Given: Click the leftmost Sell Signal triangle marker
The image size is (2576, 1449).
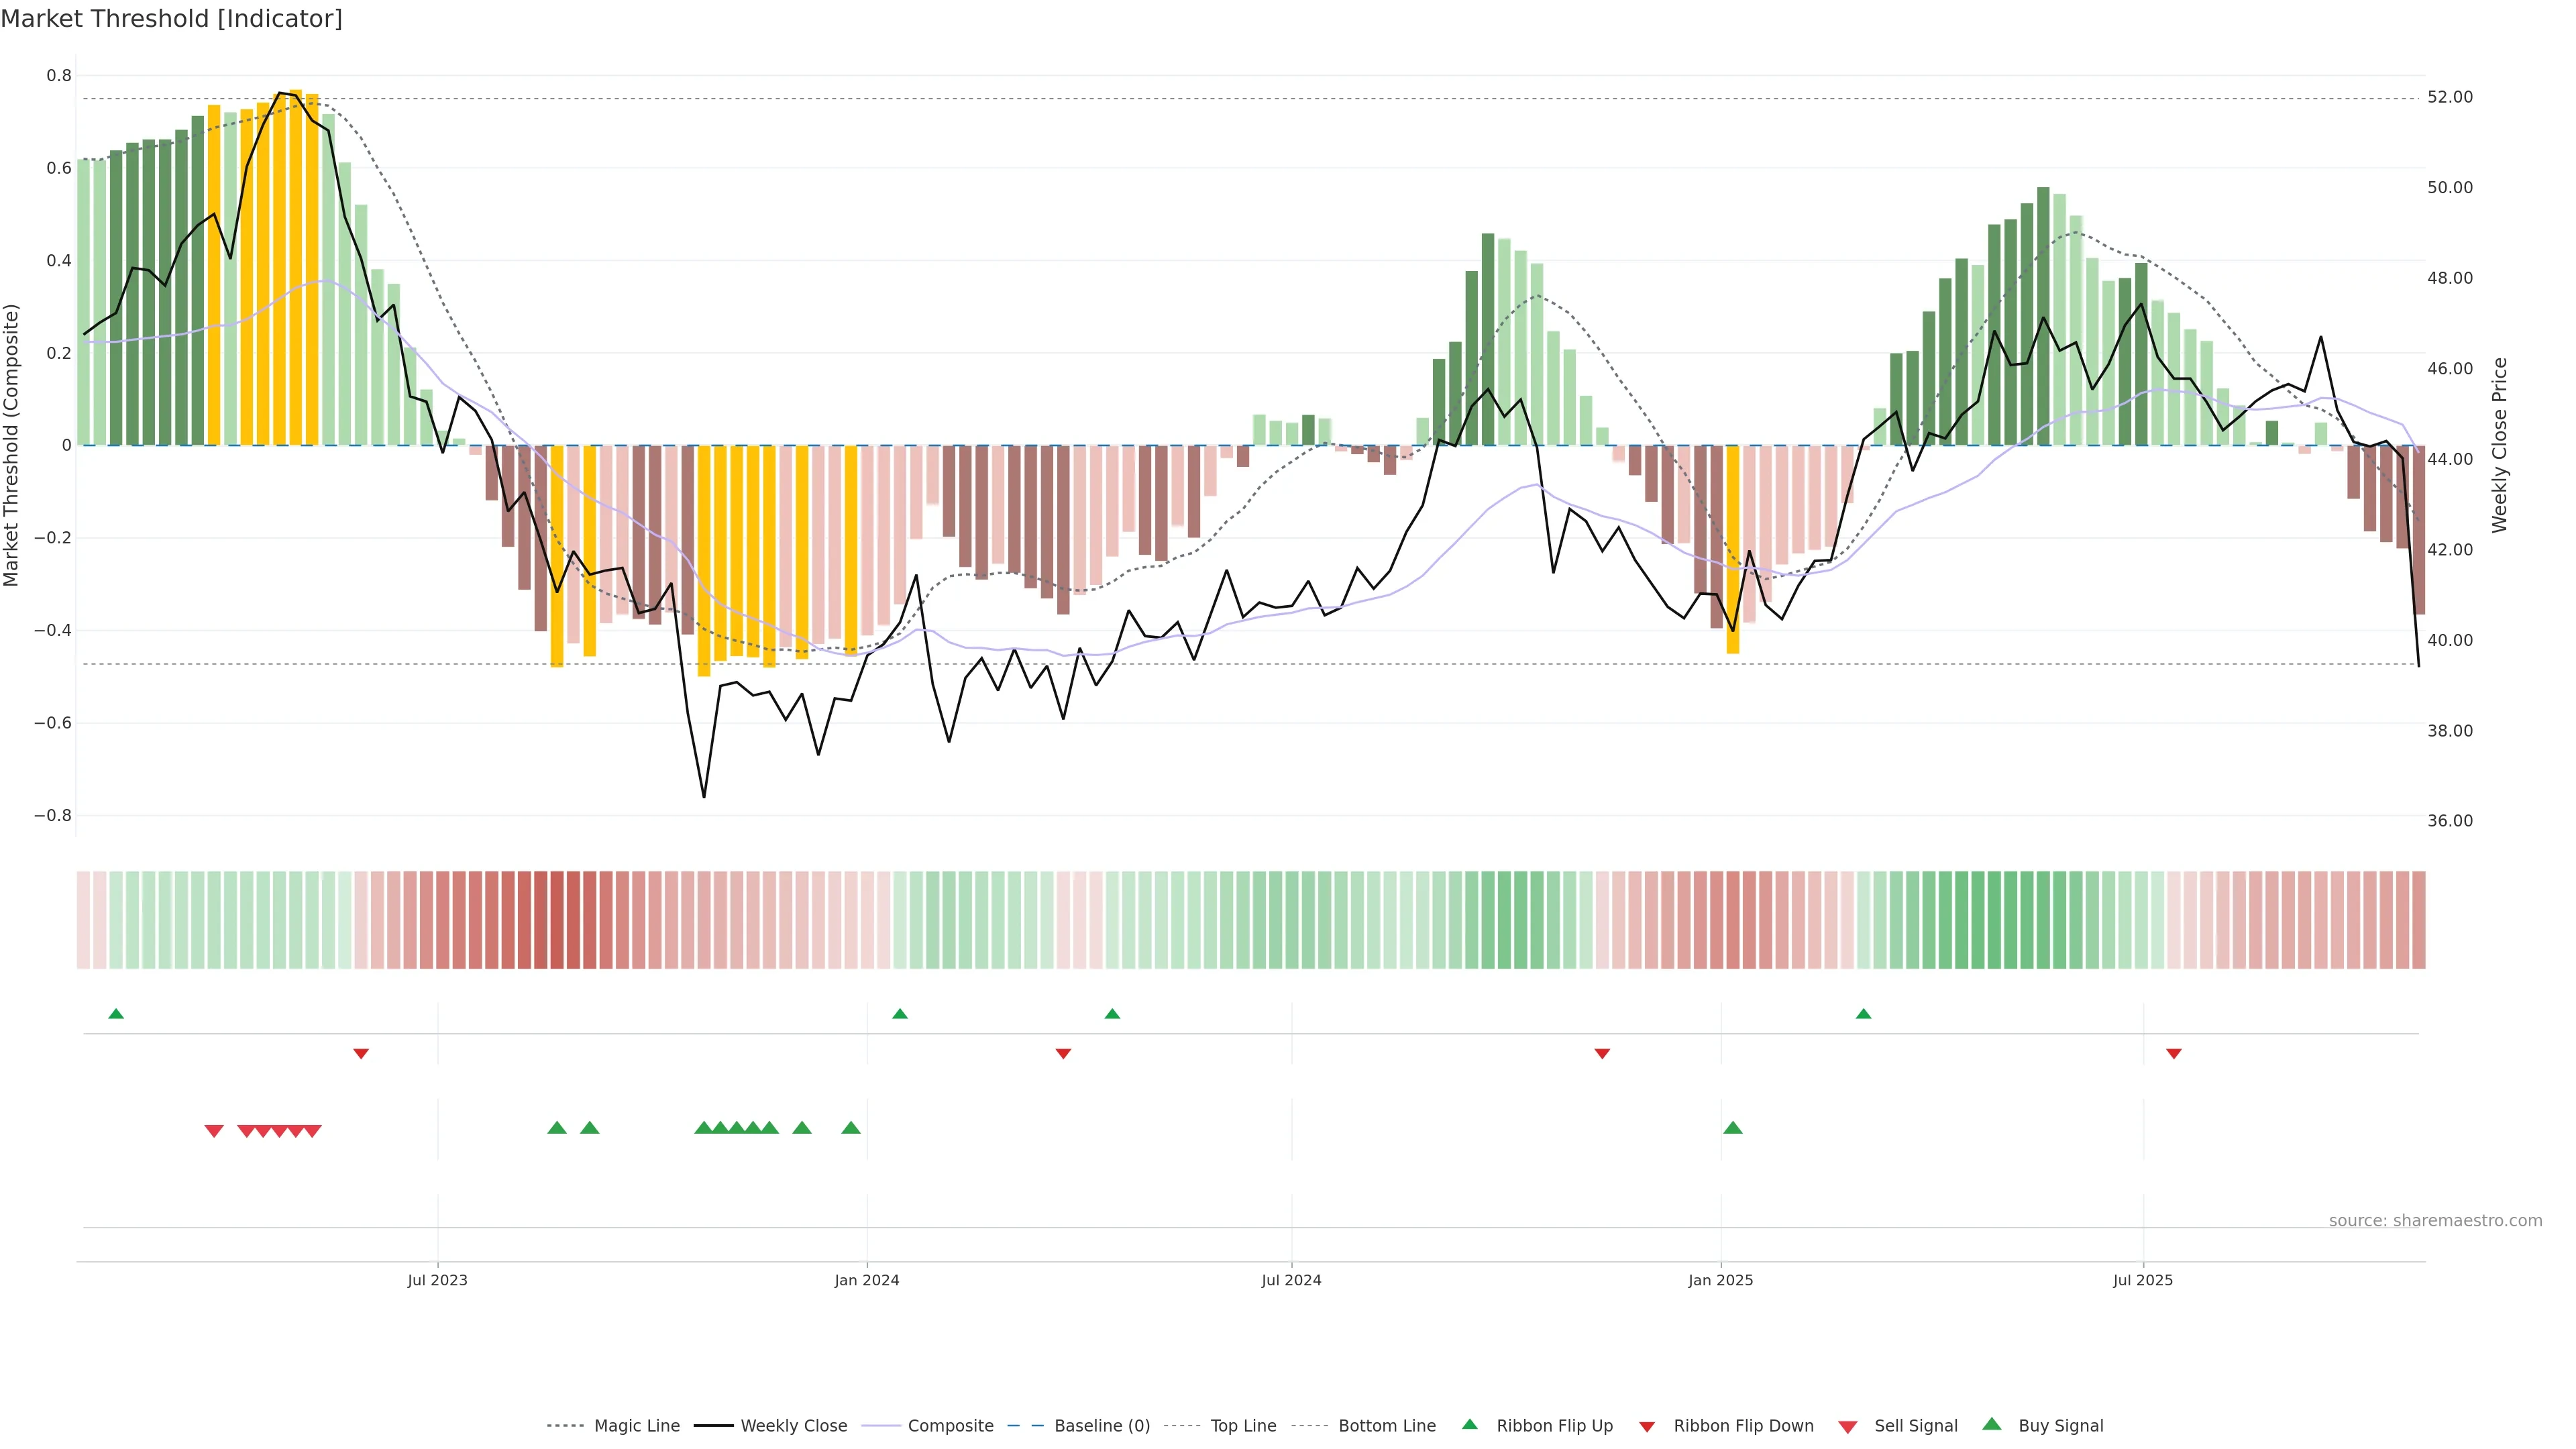Looking at the screenshot, I should (214, 1131).
